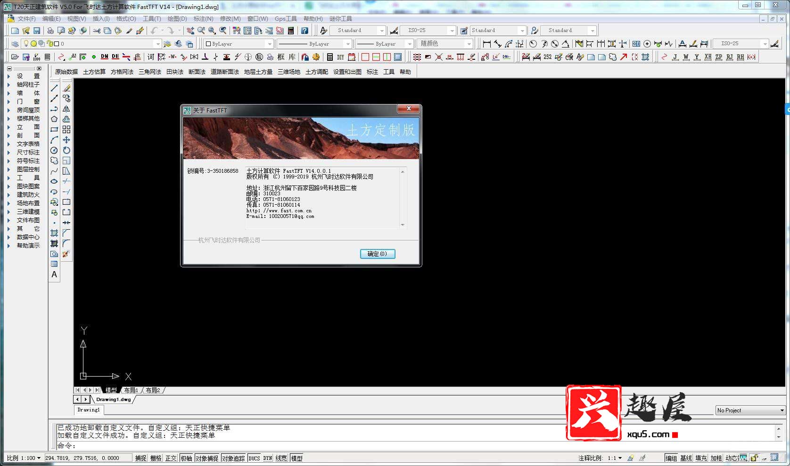Open the 文字表格 panel entry
Viewport: 790px width, 466px height.
click(28, 144)
